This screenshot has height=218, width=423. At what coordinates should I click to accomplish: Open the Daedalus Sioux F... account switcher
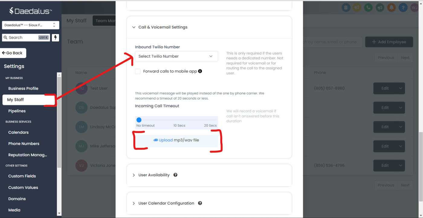[x=31, y=25]
